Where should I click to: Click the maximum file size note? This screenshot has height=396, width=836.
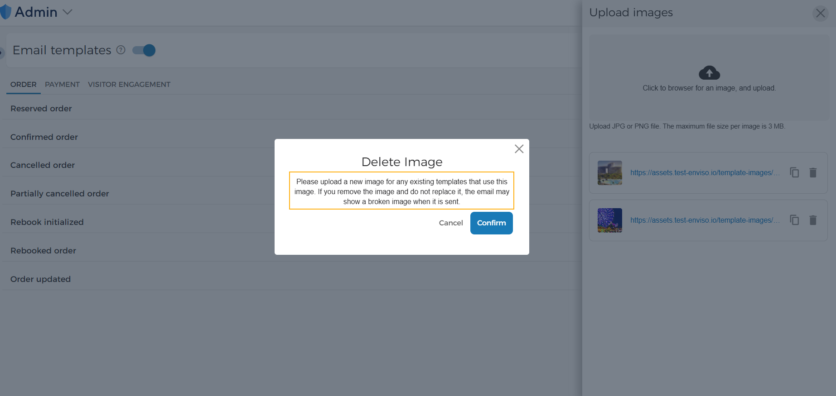687,126
